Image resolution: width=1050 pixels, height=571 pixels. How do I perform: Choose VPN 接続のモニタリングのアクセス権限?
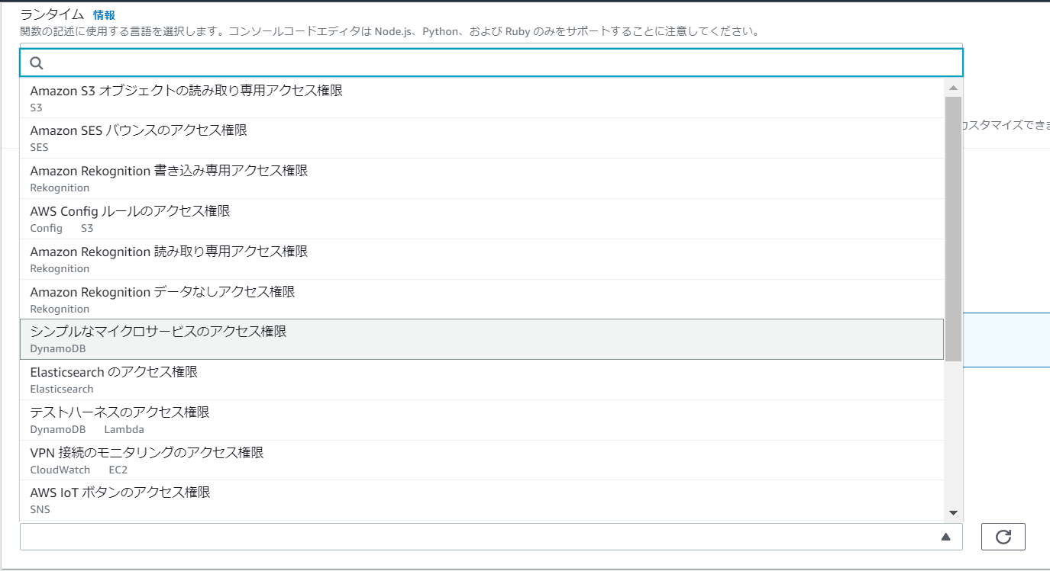(x=482, y=460)
